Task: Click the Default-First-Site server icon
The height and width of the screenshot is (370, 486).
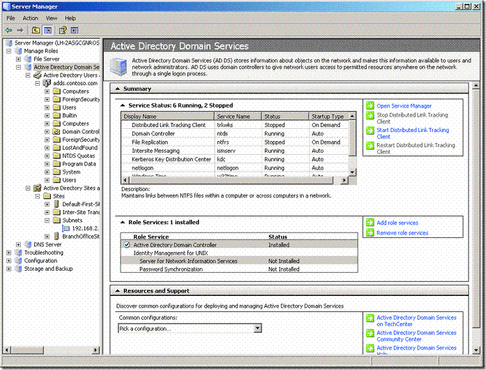Action: click(57, 204)
